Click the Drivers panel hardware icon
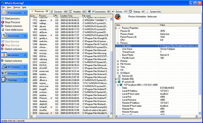203x123 pixels. coord(4,73)
